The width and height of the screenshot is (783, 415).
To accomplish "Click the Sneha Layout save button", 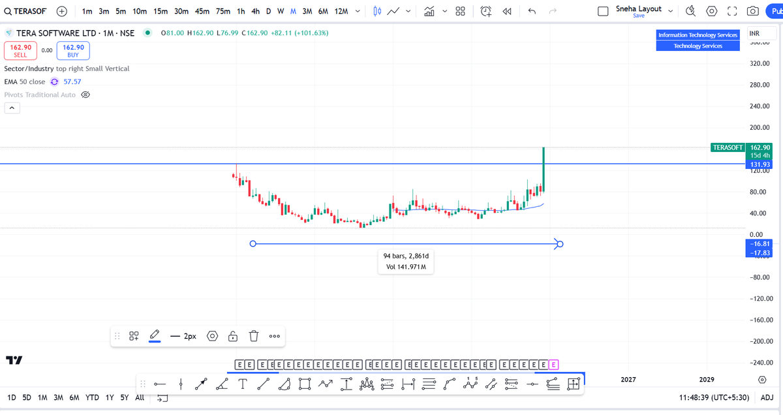I will [x=639, y=16].
